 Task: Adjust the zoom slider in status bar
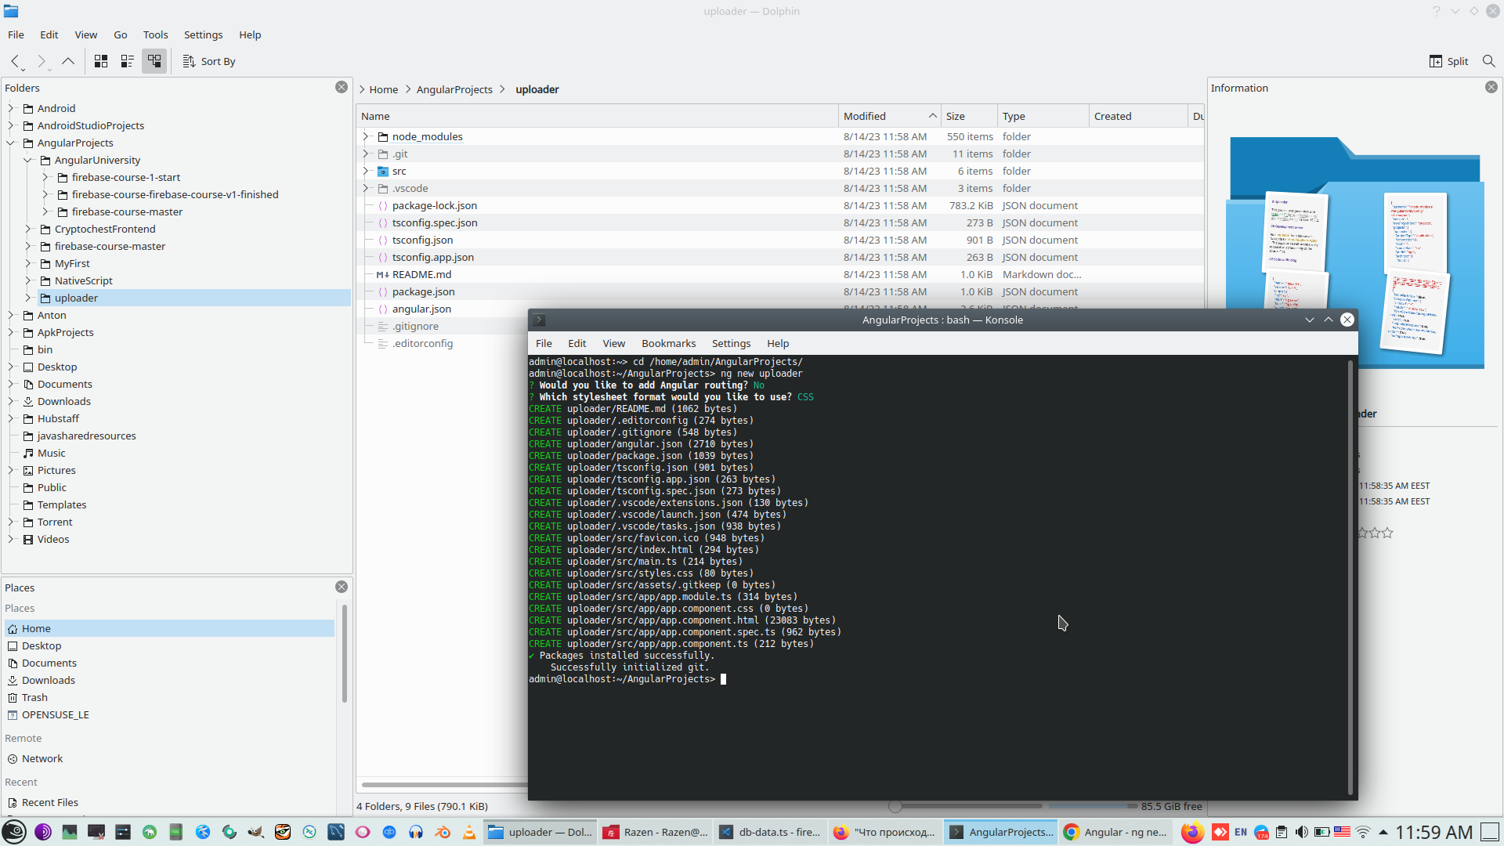[x=895, y=806]
